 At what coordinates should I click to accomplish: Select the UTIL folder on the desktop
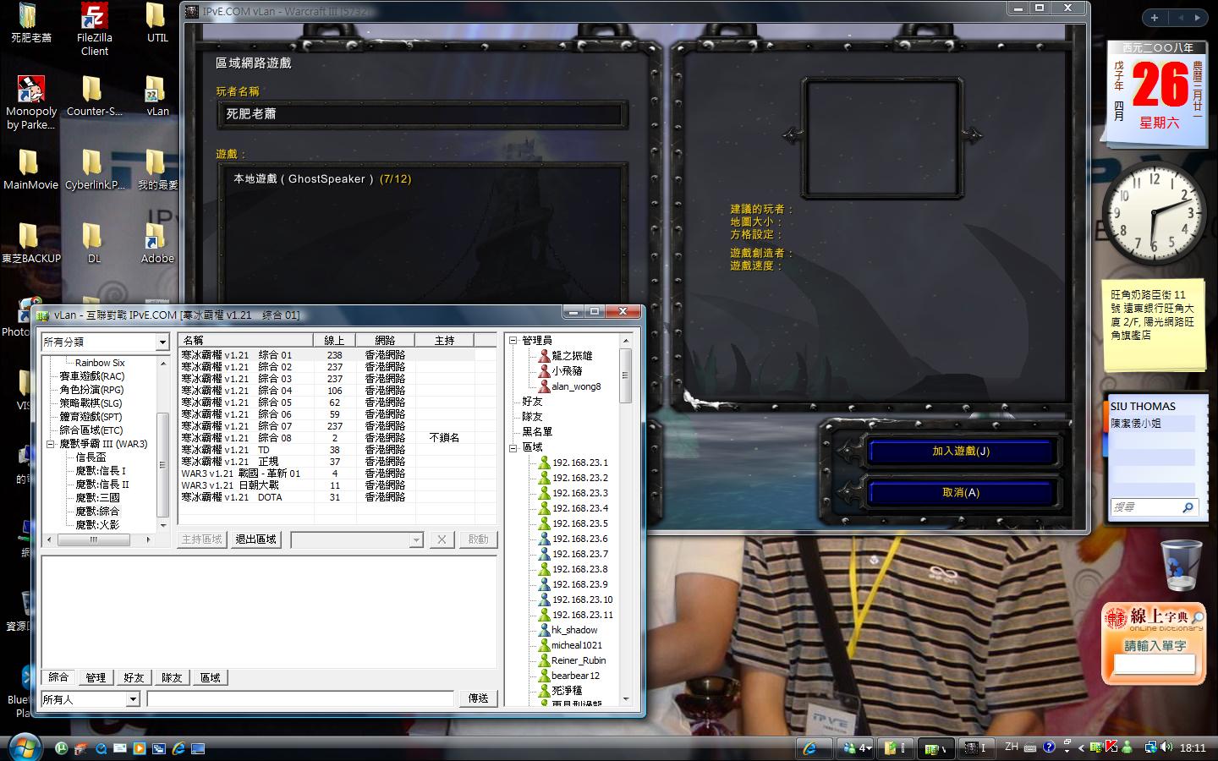pyautogui.click(x=157, y=23)
